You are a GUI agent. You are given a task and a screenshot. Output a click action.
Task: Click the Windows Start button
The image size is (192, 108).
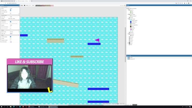1,107
